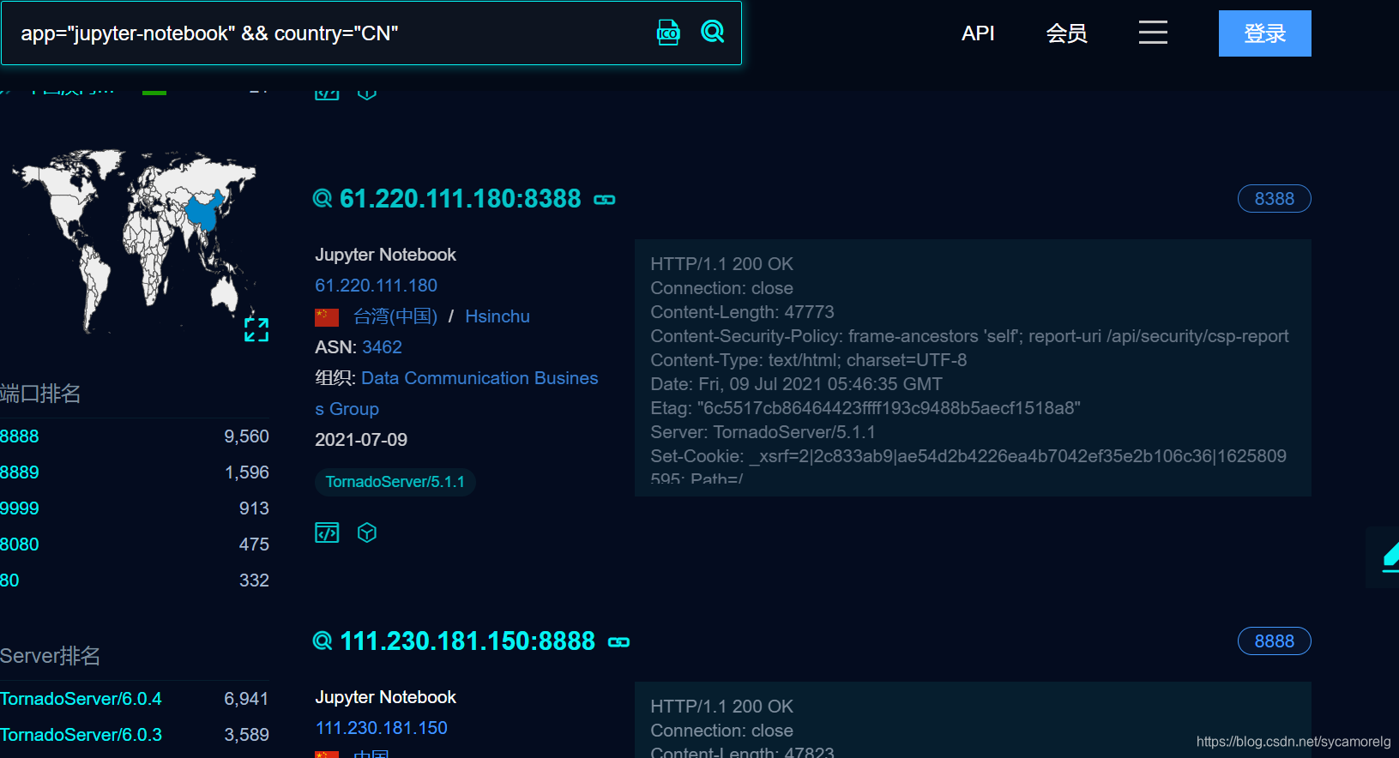
Task: Click the world map thumbnail
Action: coord(135,242)
